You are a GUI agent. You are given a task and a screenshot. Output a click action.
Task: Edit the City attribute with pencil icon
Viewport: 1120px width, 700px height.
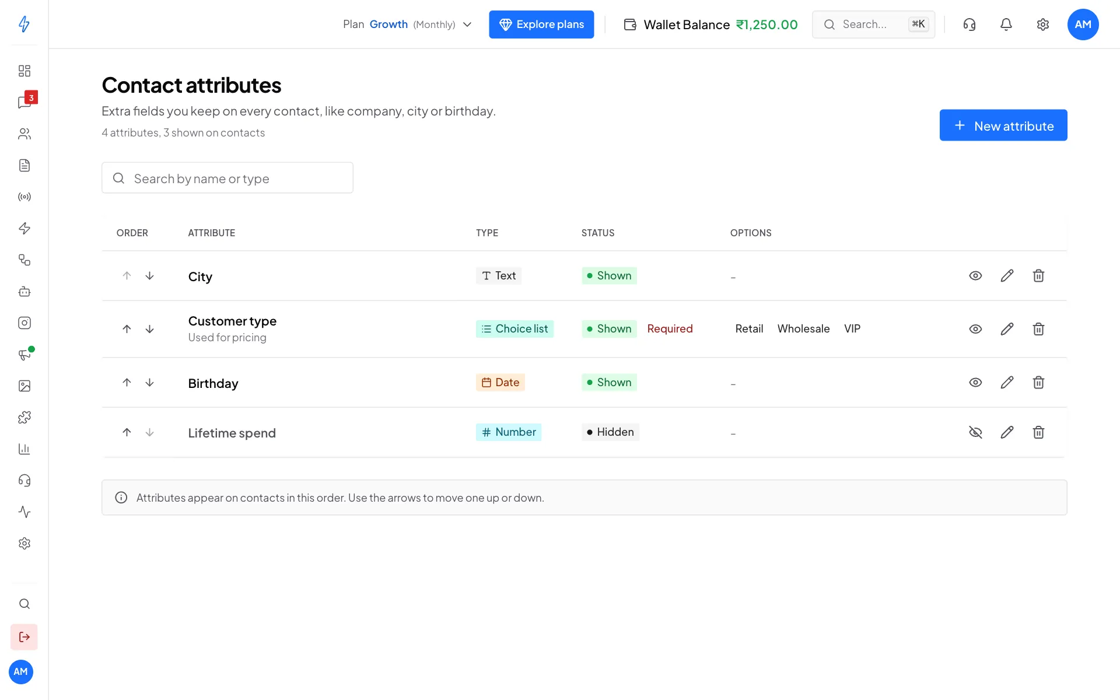click(1007, 276)
